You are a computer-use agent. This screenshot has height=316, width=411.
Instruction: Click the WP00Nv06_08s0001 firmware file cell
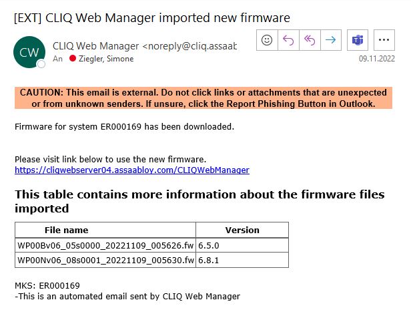point(105,260)
